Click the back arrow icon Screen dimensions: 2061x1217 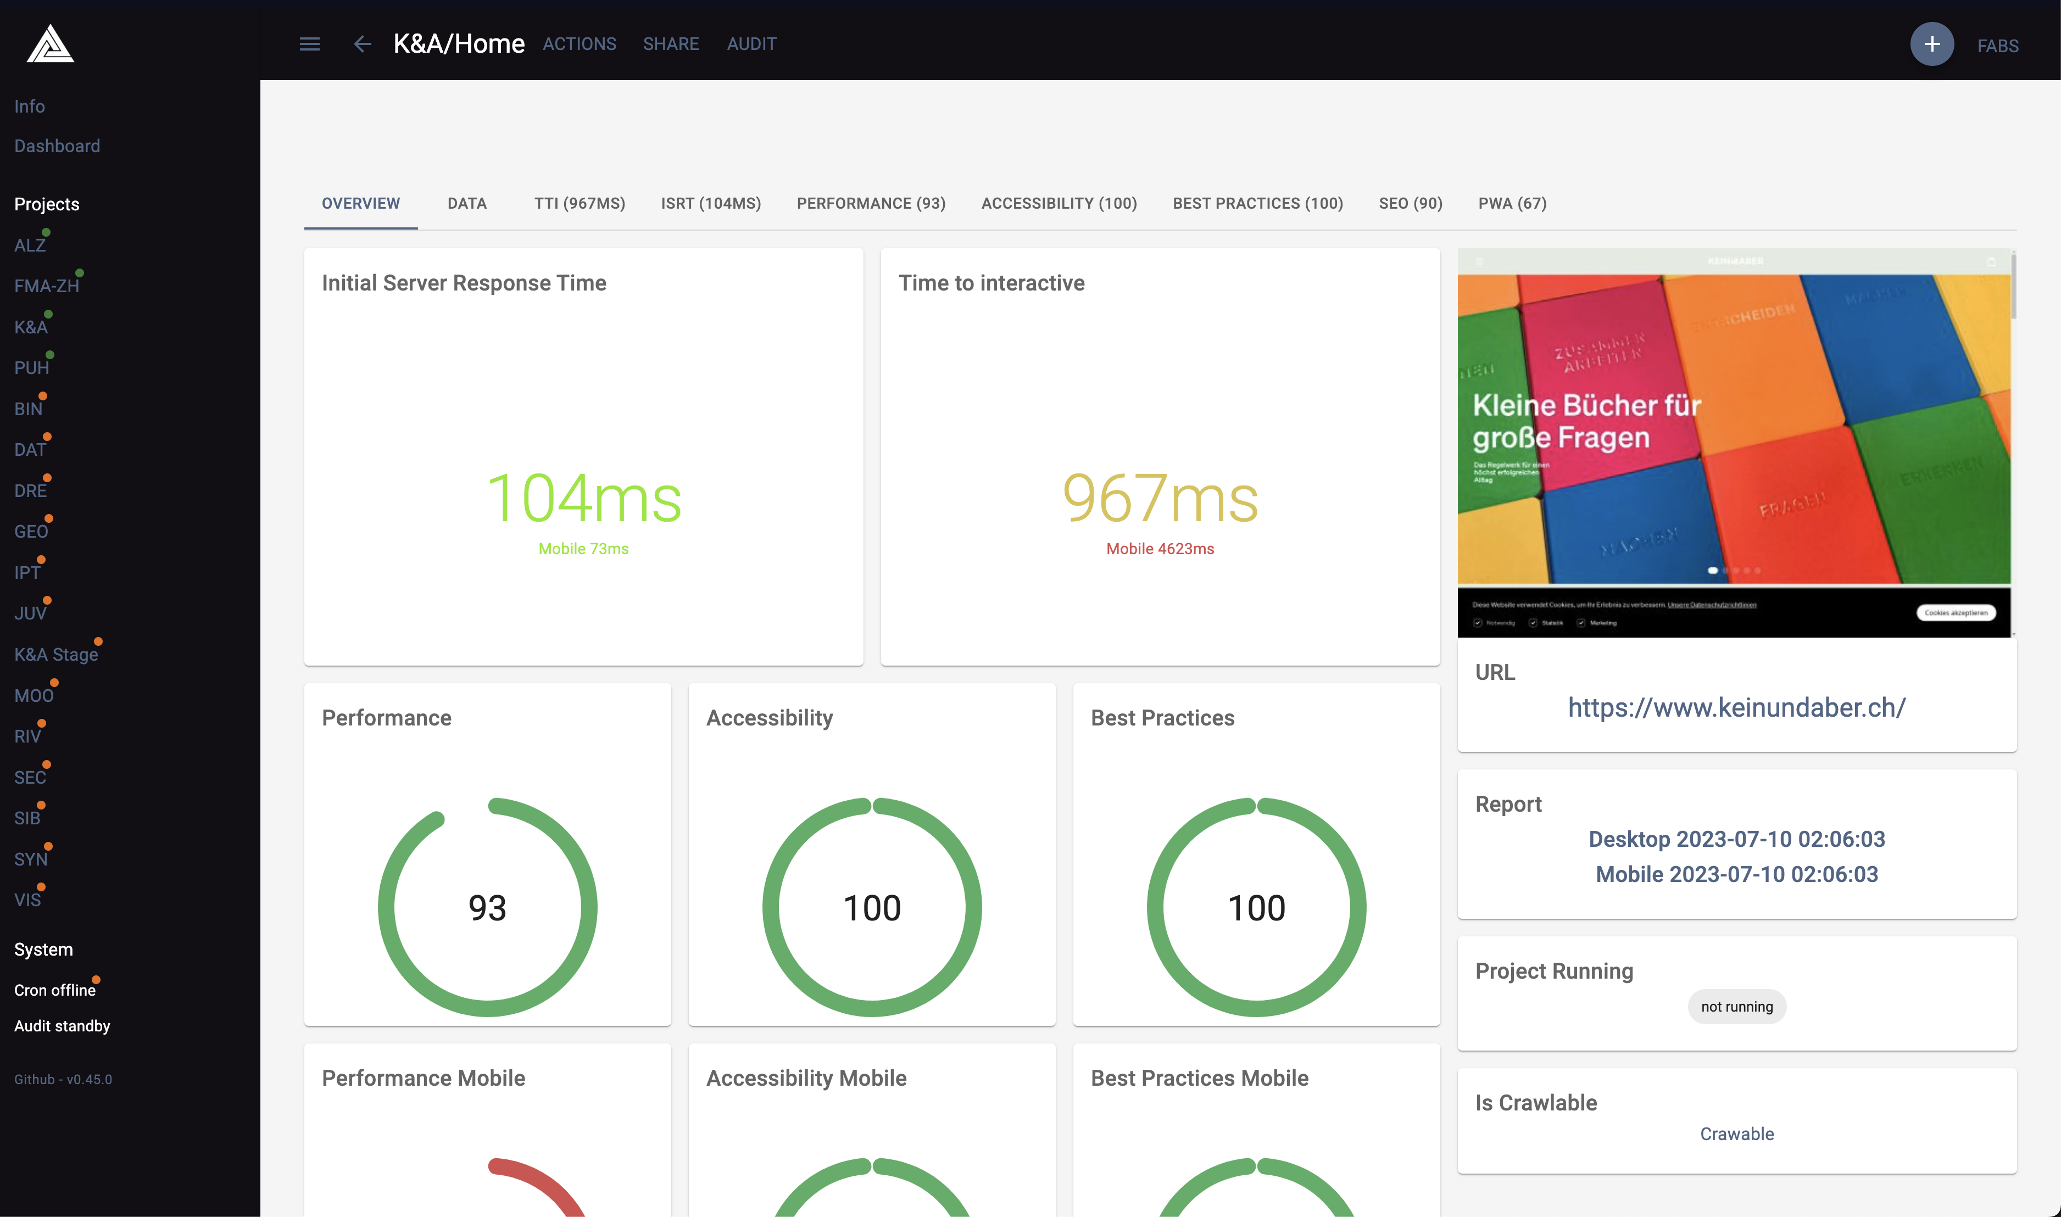(x=361, y=43)
